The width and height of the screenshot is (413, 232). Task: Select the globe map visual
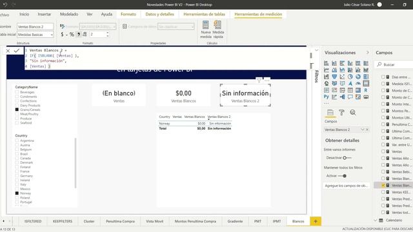tap(327, 83)
